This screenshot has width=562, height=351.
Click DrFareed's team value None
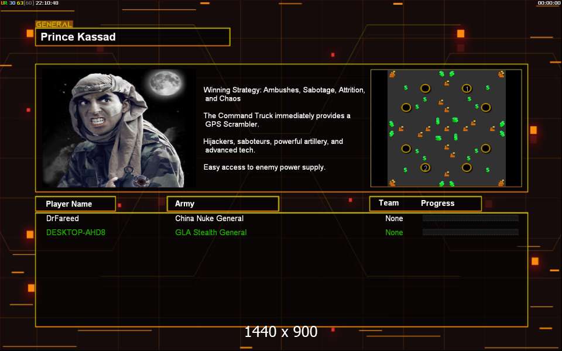pyautogui.click(x=394, y=218)
